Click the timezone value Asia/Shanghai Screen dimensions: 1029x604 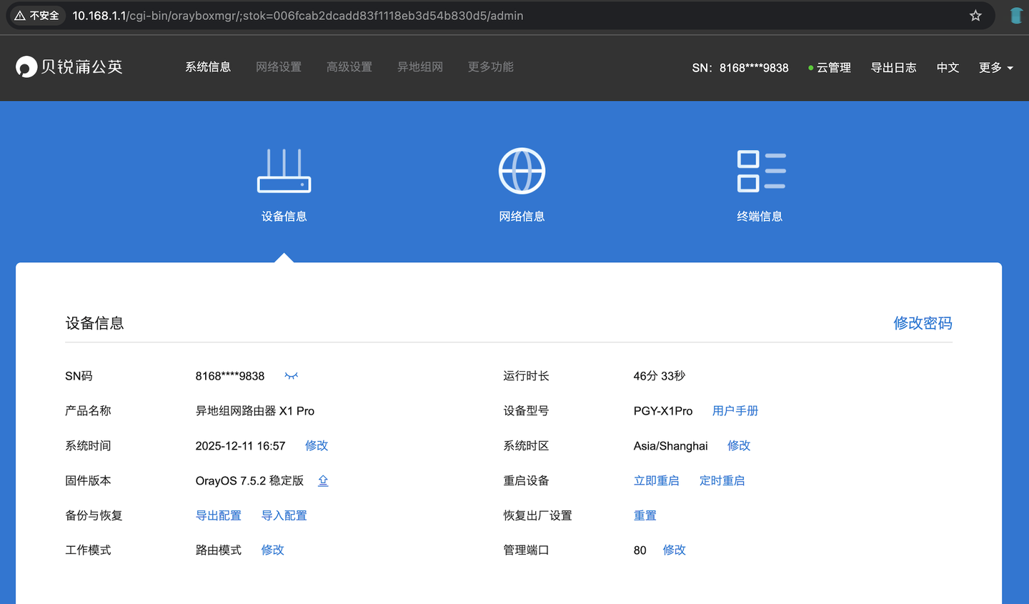[670, 446]
